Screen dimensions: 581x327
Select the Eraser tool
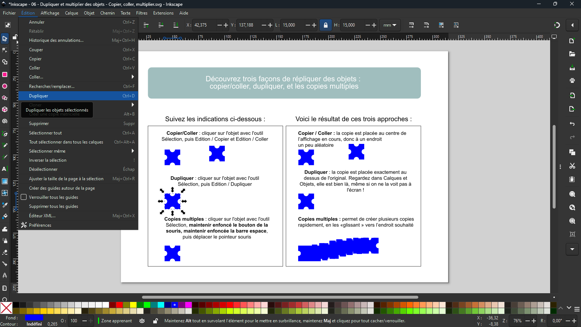pos(5,252)
